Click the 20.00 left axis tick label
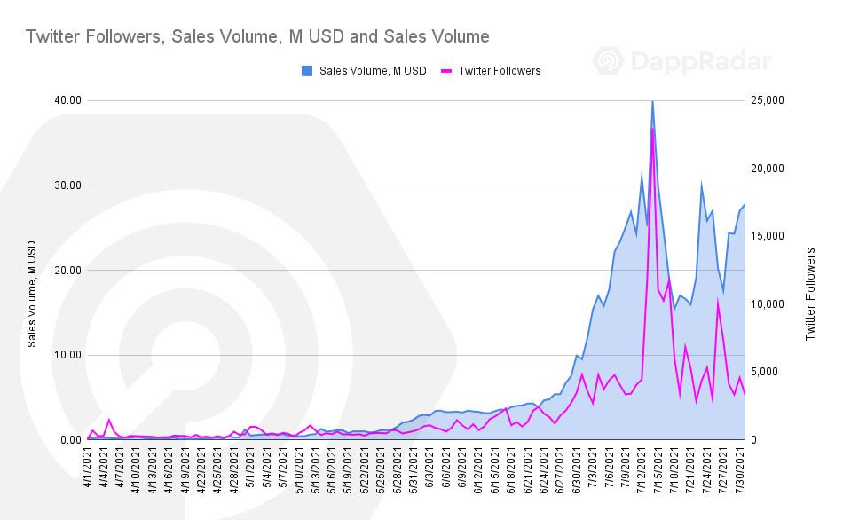 pyautogui.click(x=68, y=271)
